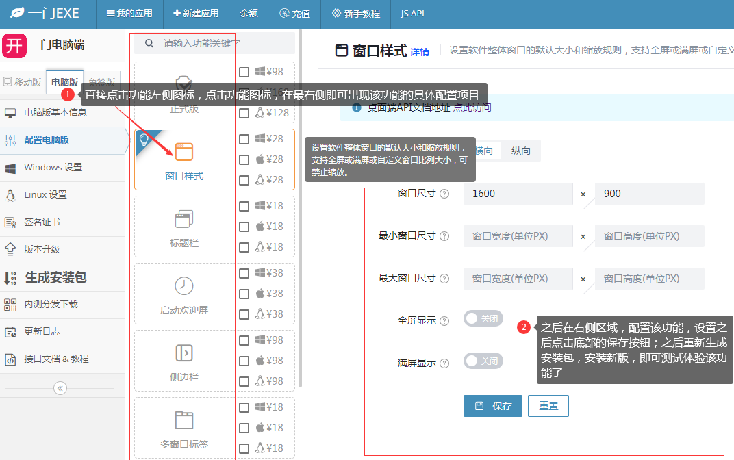734x460 pixels.
Task: Open 充值 in the top bar
Action: (294, 14)
